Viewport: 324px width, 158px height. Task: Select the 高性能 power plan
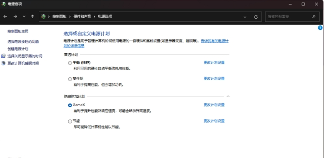[70, 79]
